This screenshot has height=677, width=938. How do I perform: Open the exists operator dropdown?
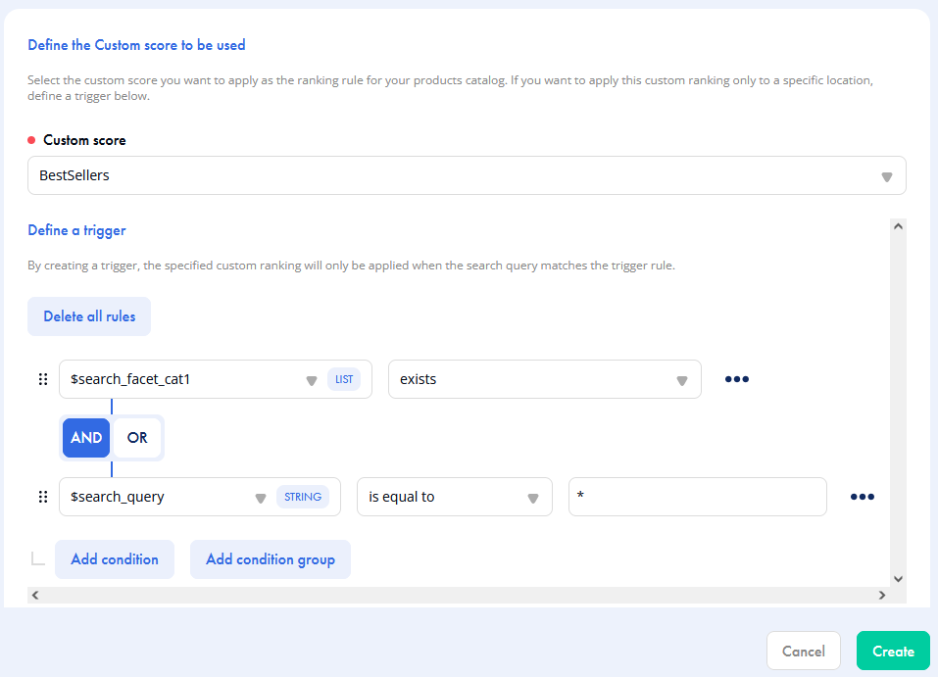click(544, 379)
